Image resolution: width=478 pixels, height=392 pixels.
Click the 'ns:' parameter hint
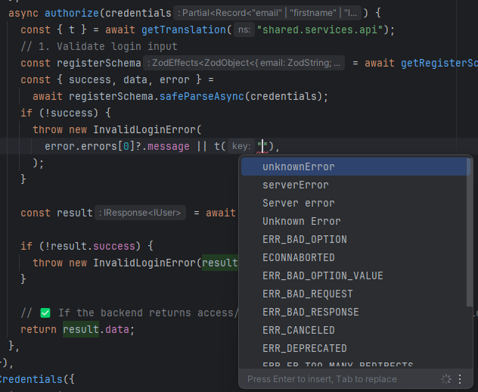point(244,30)
